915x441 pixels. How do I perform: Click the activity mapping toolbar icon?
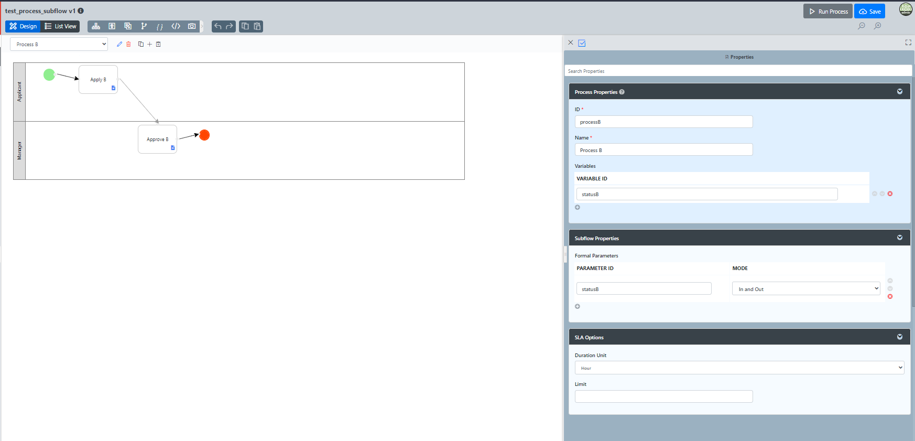click(112, 26)
